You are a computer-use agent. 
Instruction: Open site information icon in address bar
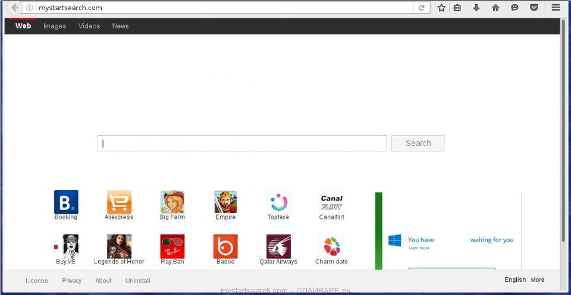pos(29,8)
